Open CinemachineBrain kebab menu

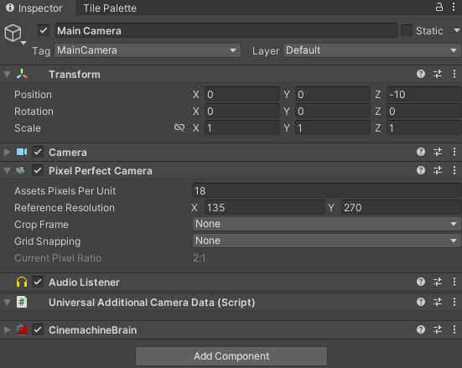454,329
